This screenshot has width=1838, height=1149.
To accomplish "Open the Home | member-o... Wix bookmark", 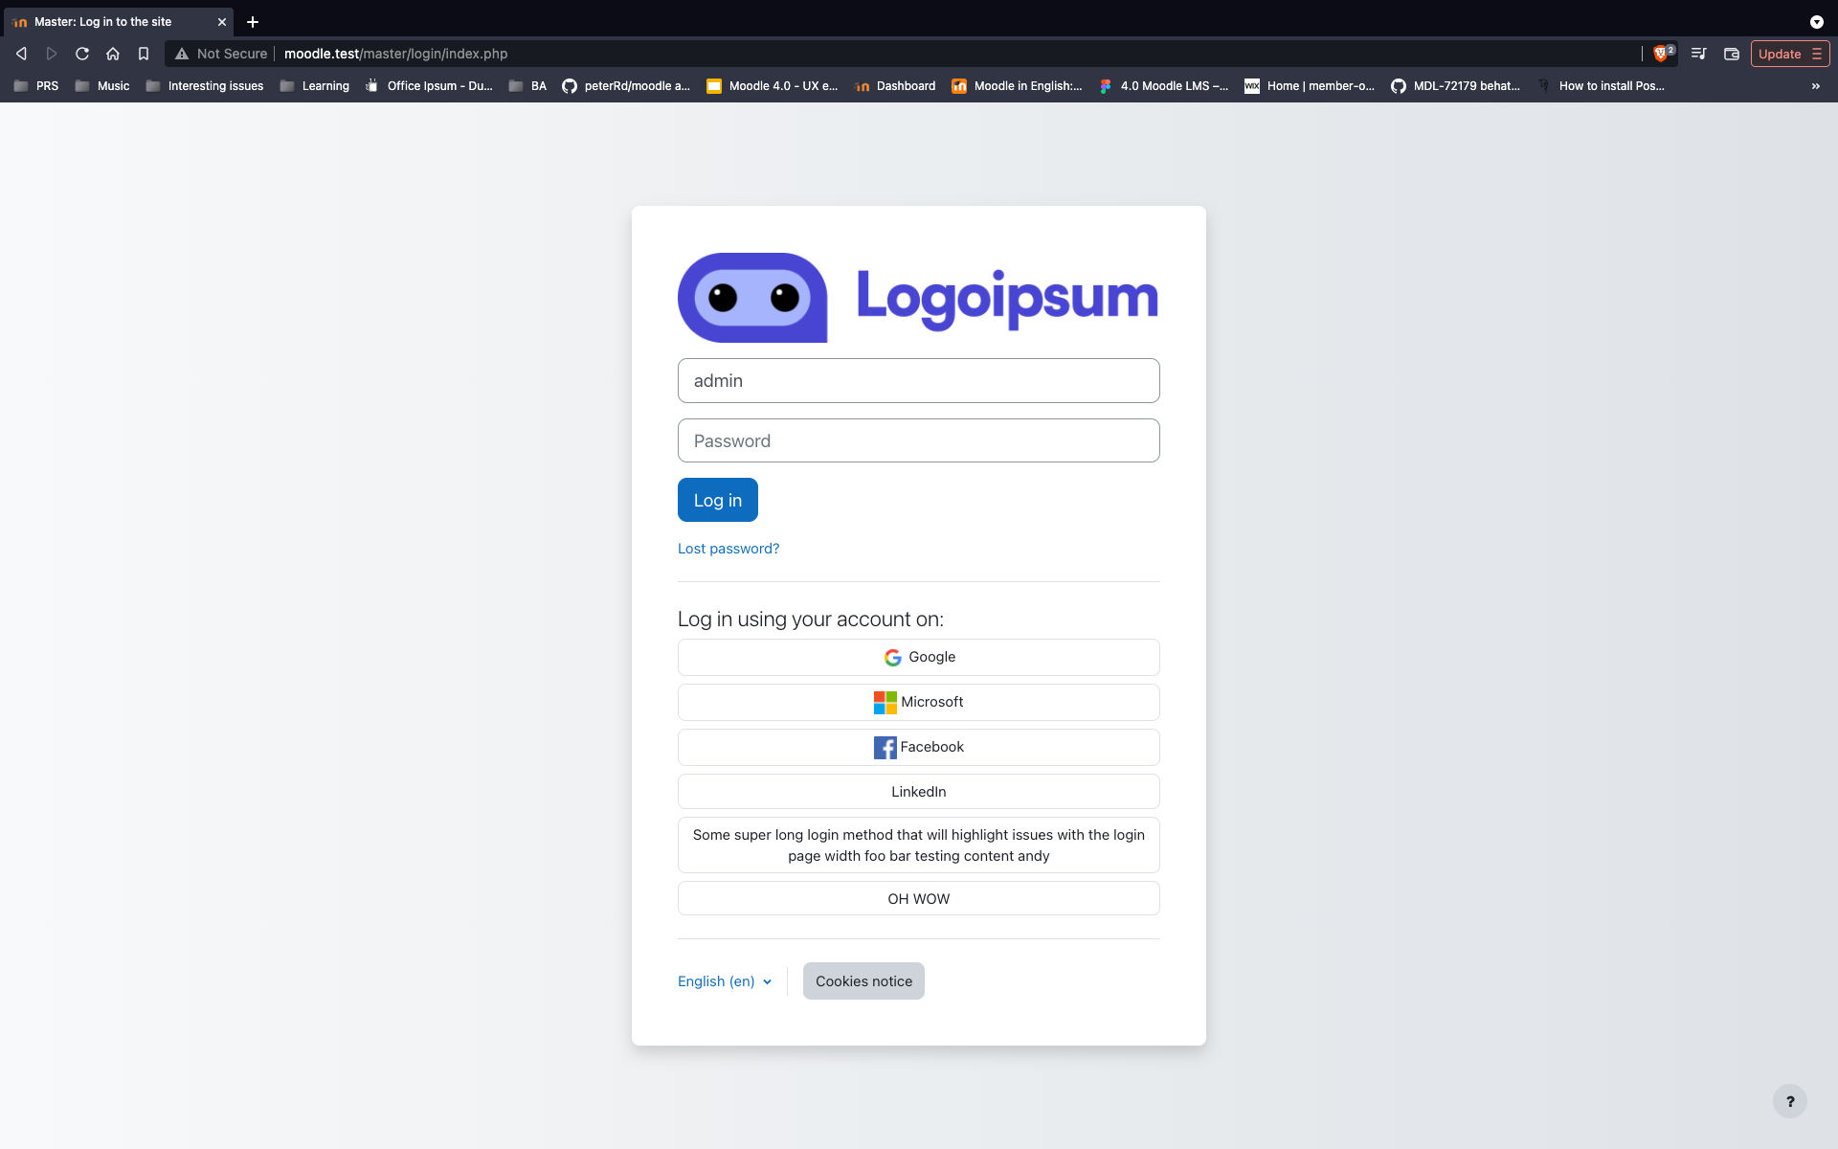I will pos(1310,86).
